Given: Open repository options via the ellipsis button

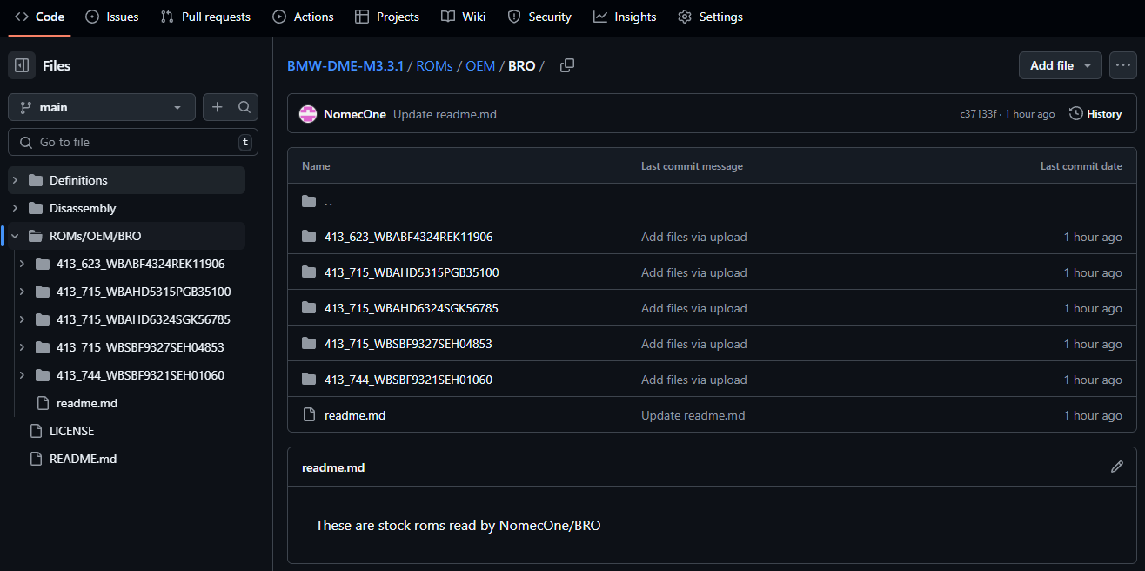Looking at the screenshot, I should click(x=1123, y=65).
